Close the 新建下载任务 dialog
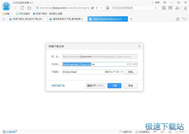The width and height of the screenshot is (189, 134). click(x=139, y=46)
